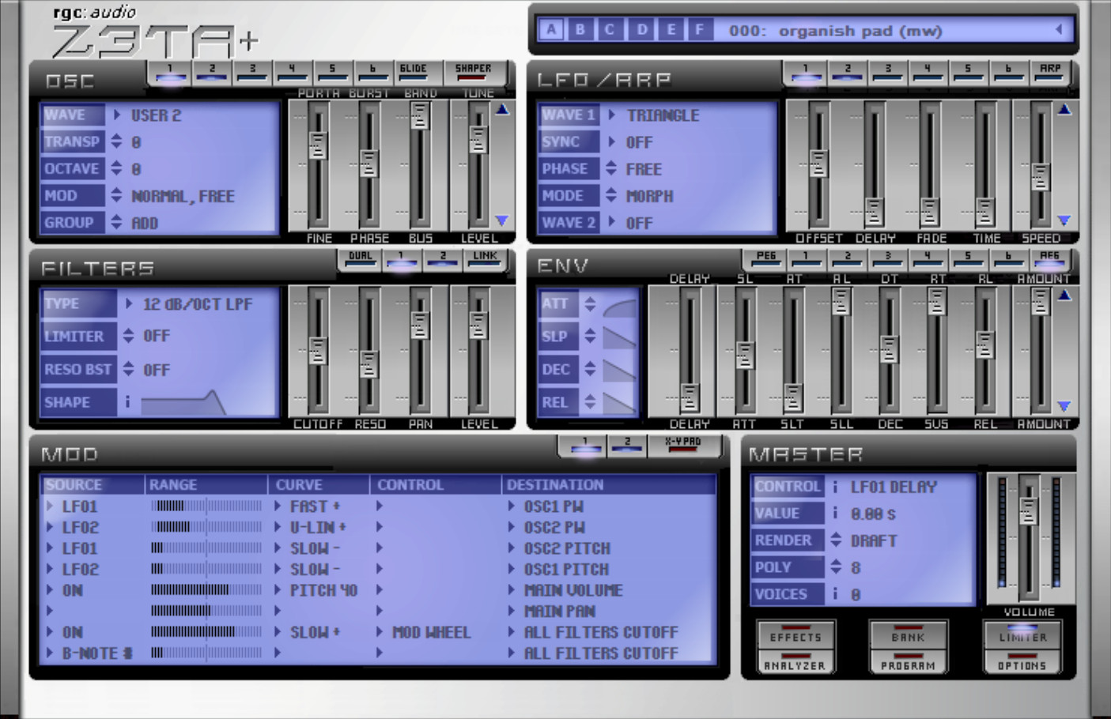Open control arrow for MOD WHEEL
Image resolution: width=1111 pixels, height=719 pixels.
[380, 632]
